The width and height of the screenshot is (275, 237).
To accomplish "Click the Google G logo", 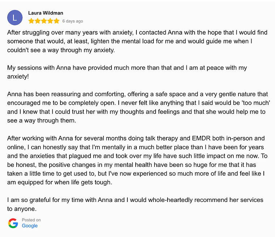I will tap(13, 223).
